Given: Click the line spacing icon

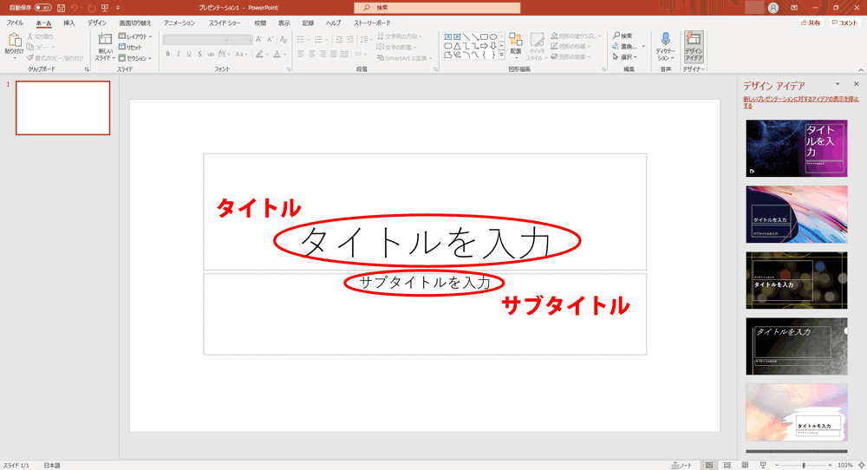Looking at the screenshot, I should click(x=364, y=39).
